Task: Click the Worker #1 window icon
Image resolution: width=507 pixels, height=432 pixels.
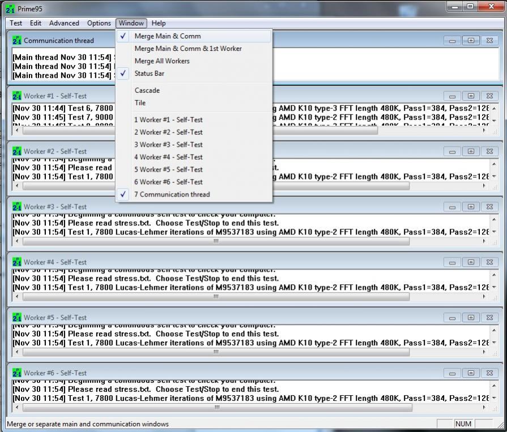Action: pyautogui.click(x=17, y=96)
